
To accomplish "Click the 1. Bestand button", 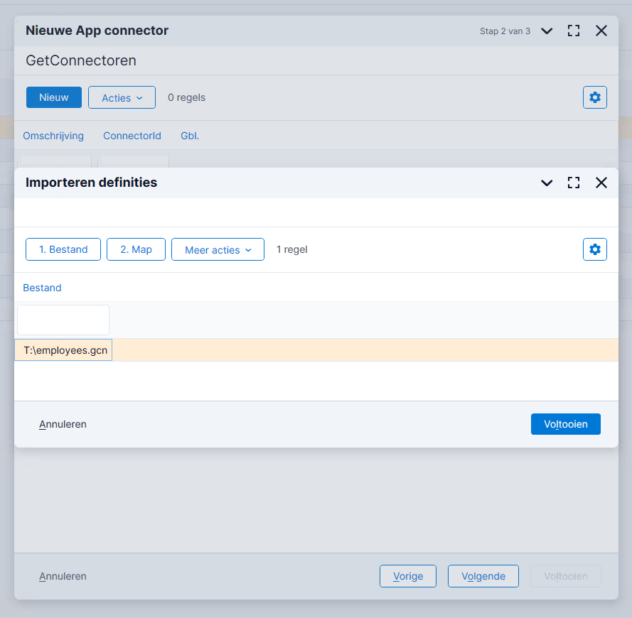I will tap(63, 249).
